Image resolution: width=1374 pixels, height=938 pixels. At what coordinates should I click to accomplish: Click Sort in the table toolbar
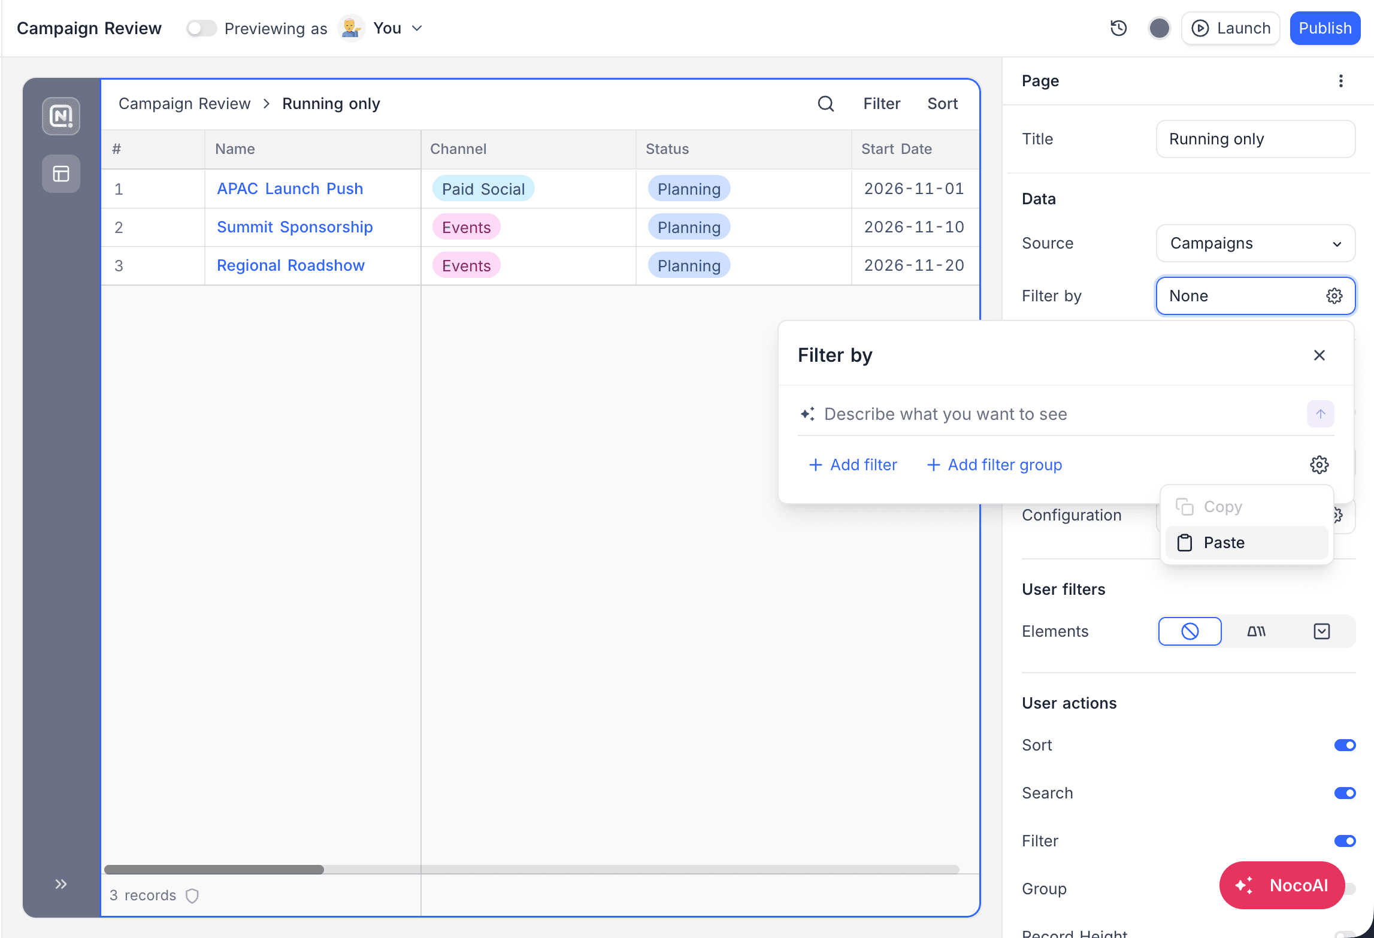tap(943, 104)
